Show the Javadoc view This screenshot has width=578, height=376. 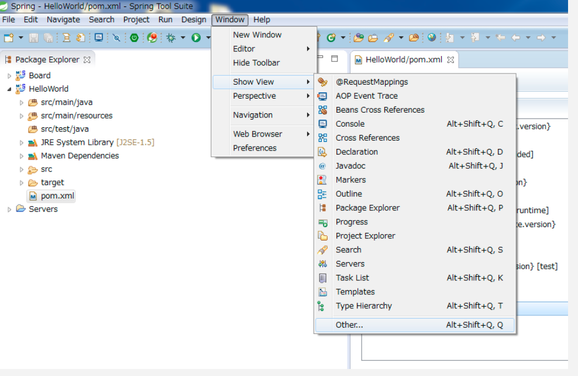415,166
